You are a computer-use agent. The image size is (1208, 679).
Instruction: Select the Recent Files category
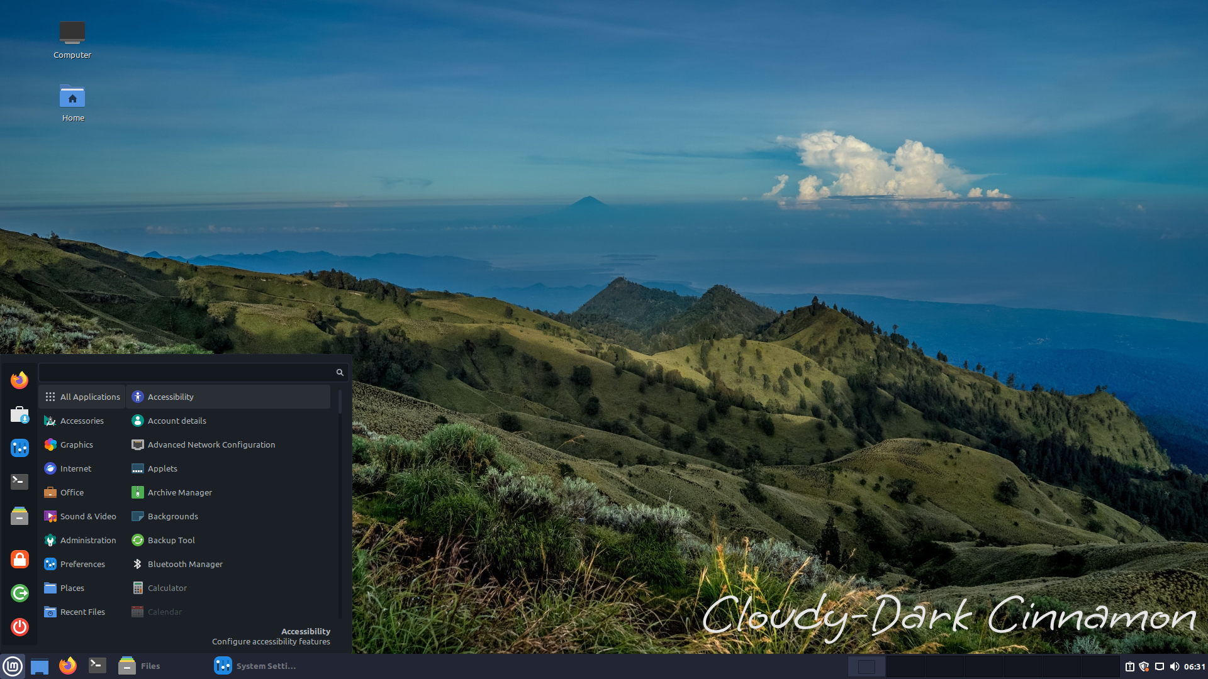coord(82,612)
